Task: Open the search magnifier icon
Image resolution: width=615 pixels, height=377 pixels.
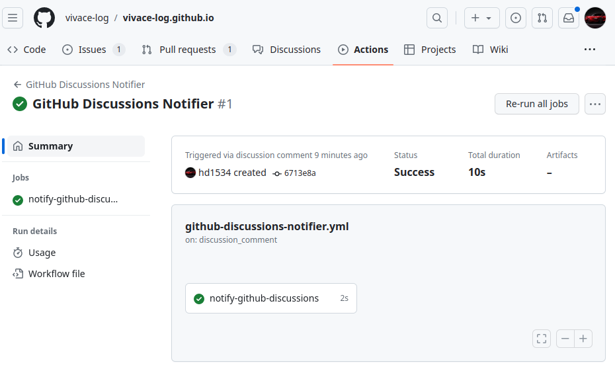Action: point(437,18)
